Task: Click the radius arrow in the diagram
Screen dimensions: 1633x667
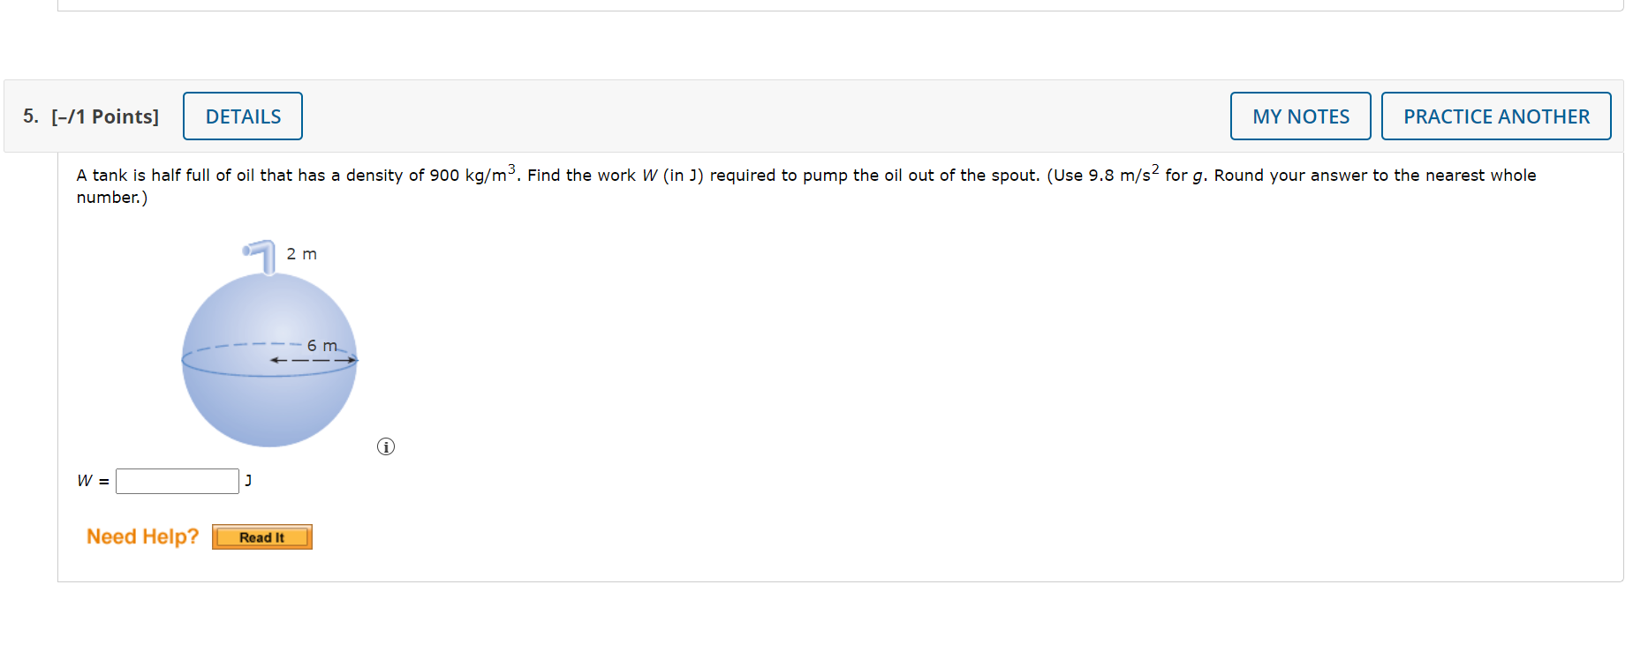Action: point(314,360)
